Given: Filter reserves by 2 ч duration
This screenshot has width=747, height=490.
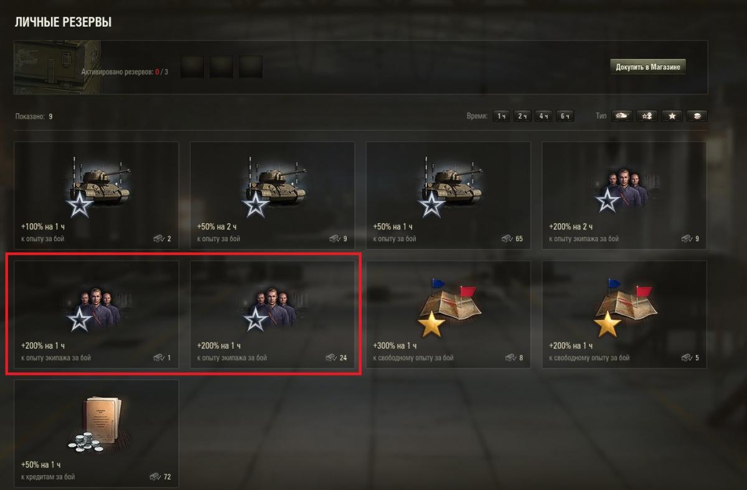Looking at the screenshot, I should point(523,116).
